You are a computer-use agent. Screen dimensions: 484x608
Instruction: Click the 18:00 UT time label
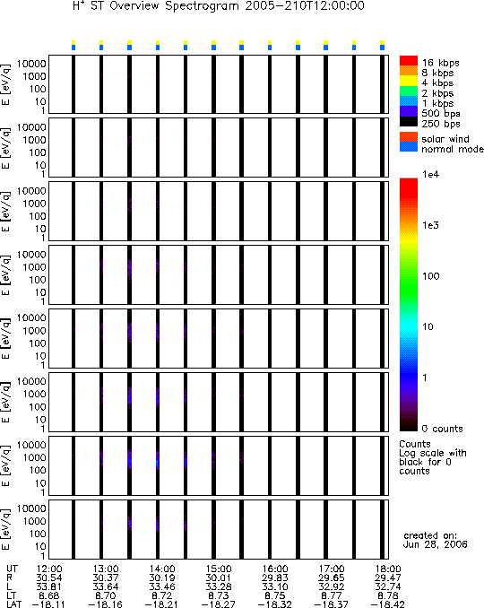tap(388, 569)
